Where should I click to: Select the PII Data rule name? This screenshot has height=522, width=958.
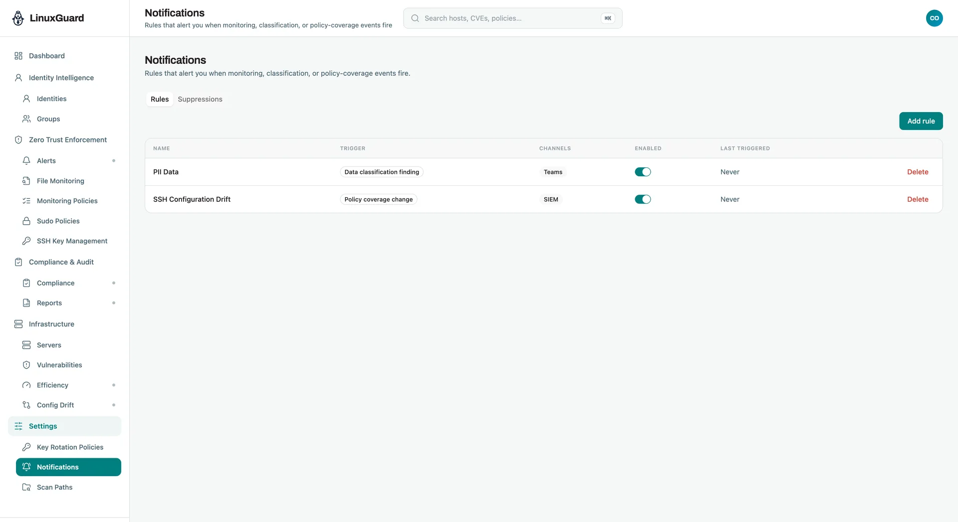(166, 172)
